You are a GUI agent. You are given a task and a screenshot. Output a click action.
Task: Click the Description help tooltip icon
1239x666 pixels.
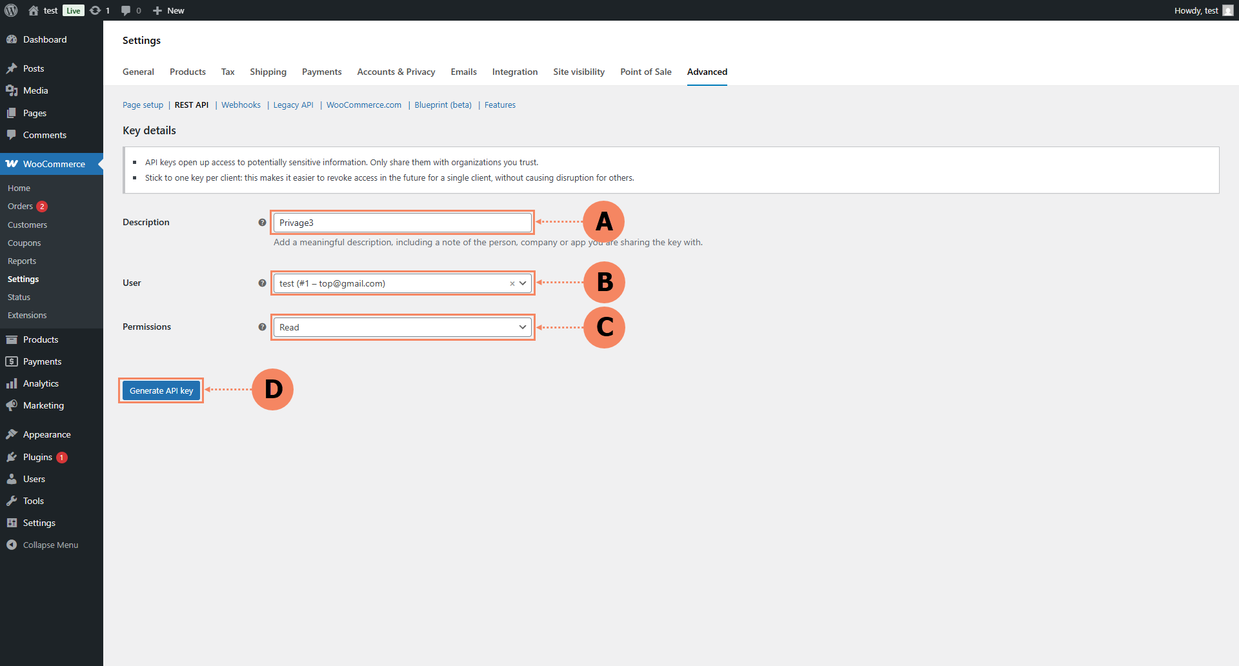coord(262,223)
